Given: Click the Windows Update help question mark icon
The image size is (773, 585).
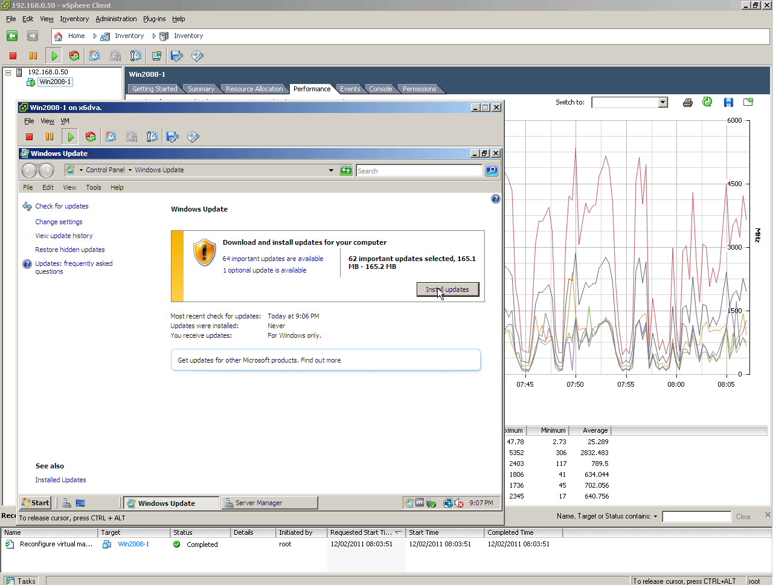Looking at the screenshot, I should point(496,199).
